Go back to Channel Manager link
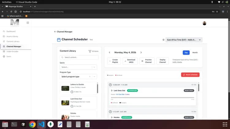The width and height of the screenshot is (230, 129). point(63,31)
